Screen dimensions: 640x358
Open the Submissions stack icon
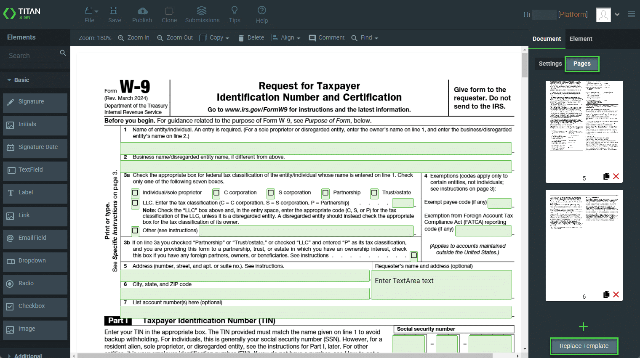point(202,11)
